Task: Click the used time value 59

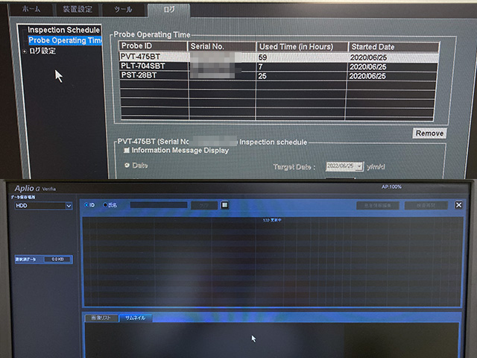Action: (262, 57)
